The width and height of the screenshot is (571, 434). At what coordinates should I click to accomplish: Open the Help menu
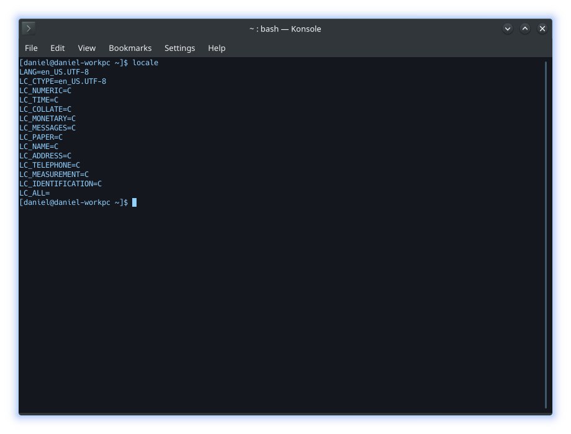coord(217,48)
